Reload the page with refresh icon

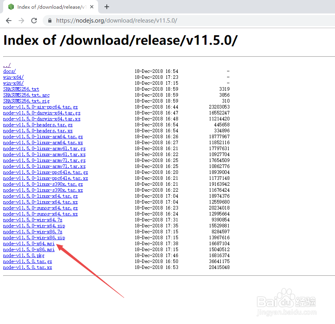pos(34,21)
